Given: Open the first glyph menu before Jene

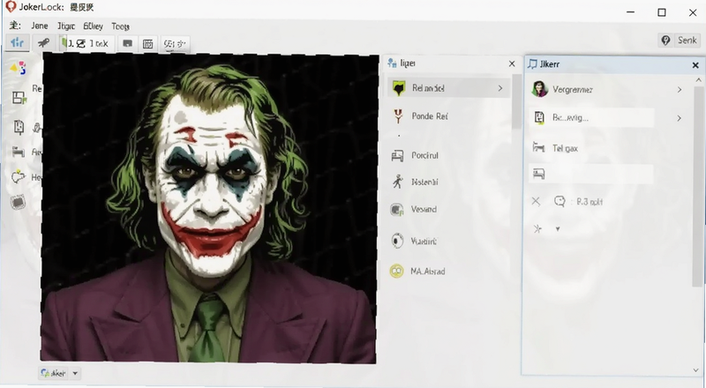Looking at the screenshot, I should click(15, 26).
